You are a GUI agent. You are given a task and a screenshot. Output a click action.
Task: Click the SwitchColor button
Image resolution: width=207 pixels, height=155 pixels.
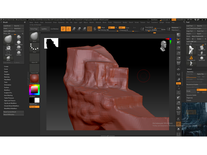pos(33,104)
